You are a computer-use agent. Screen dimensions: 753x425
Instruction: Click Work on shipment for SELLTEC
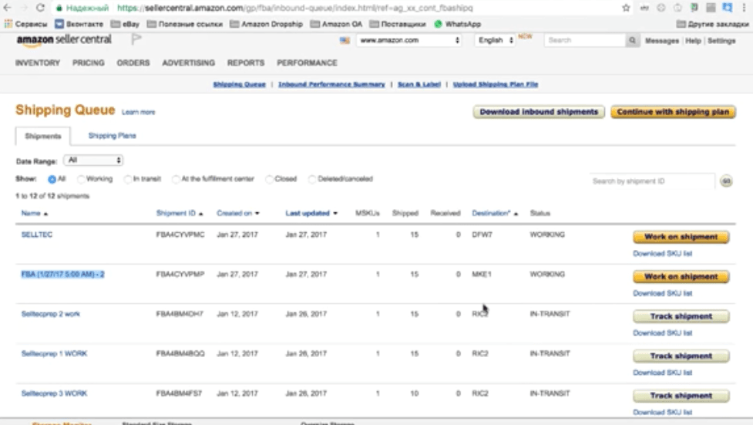[x=681, y=237]
